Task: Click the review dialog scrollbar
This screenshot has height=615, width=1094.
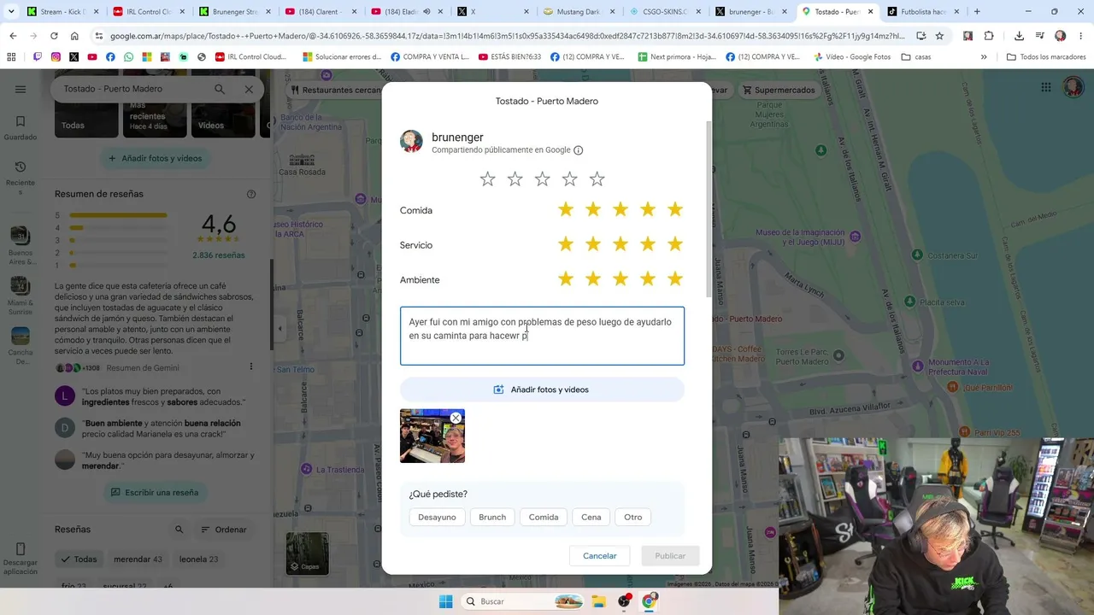Action: [x=708, y=209]
